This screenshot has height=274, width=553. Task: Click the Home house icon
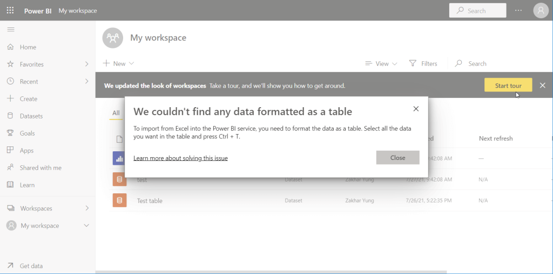[11, 47]
